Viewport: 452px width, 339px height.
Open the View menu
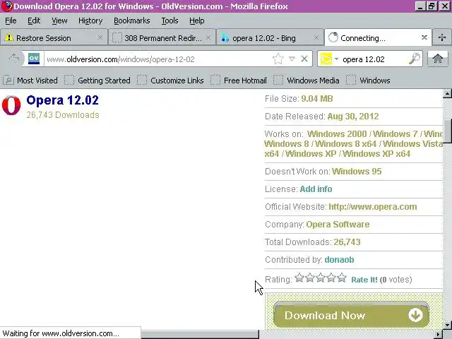pos(59,20)
